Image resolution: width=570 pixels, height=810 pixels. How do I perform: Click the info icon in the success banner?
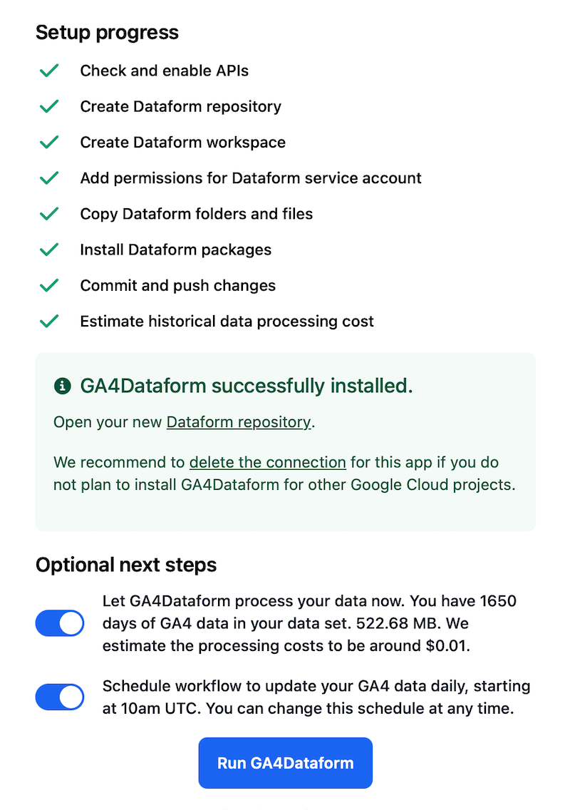(62, 385)
